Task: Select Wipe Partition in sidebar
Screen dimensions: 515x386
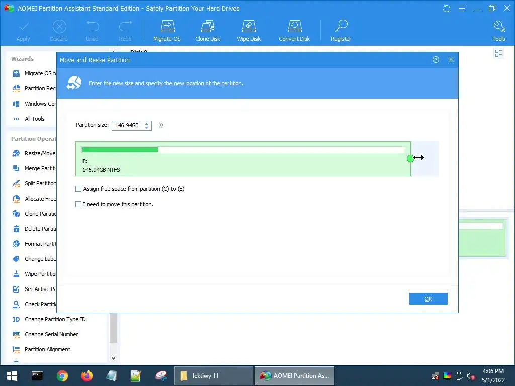Action: pos(34,274)
